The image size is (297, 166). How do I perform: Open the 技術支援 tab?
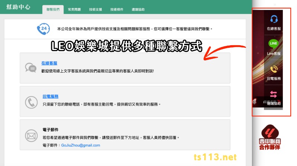point(95,10)
